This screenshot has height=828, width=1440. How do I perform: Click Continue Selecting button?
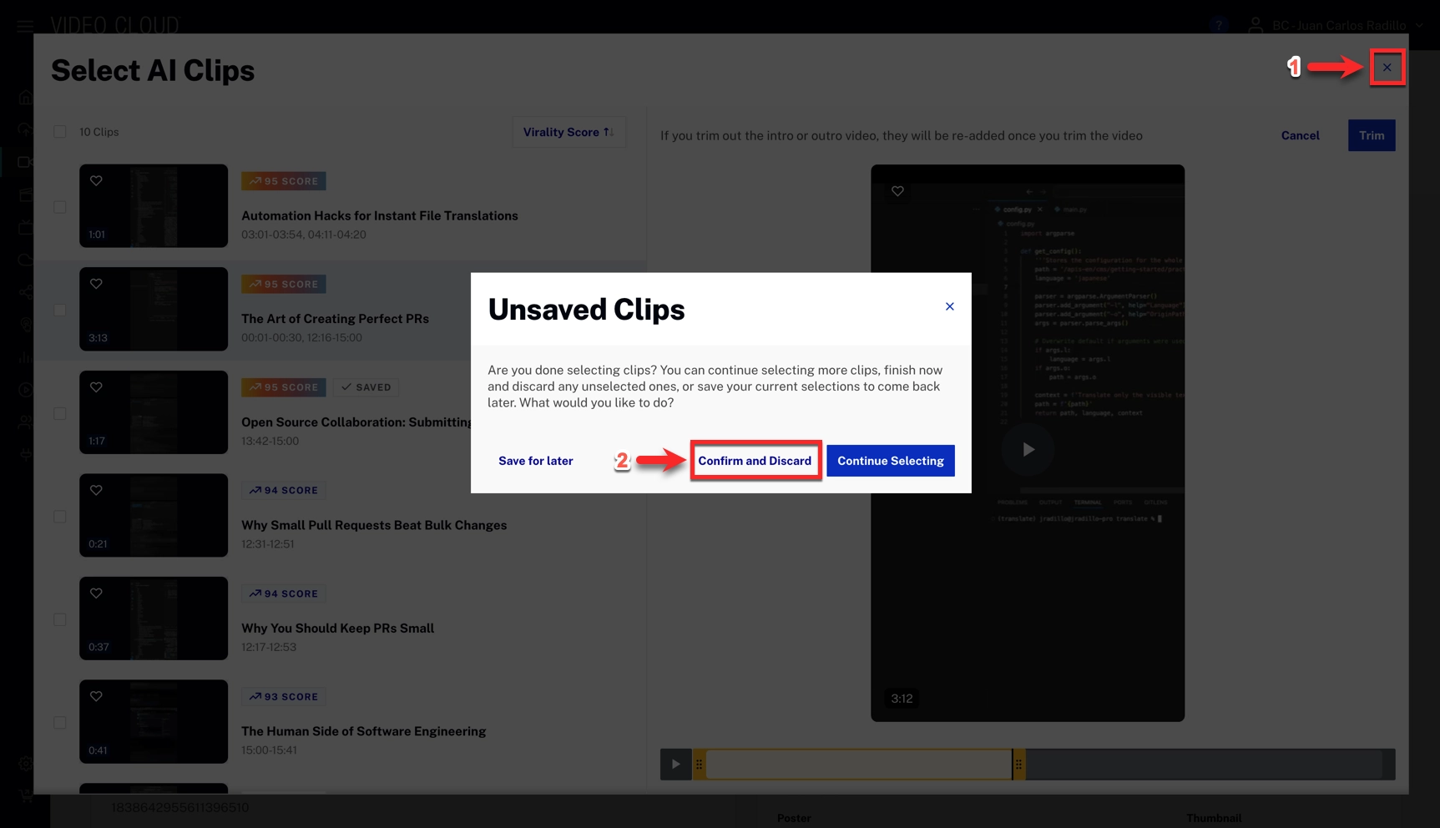890,461
